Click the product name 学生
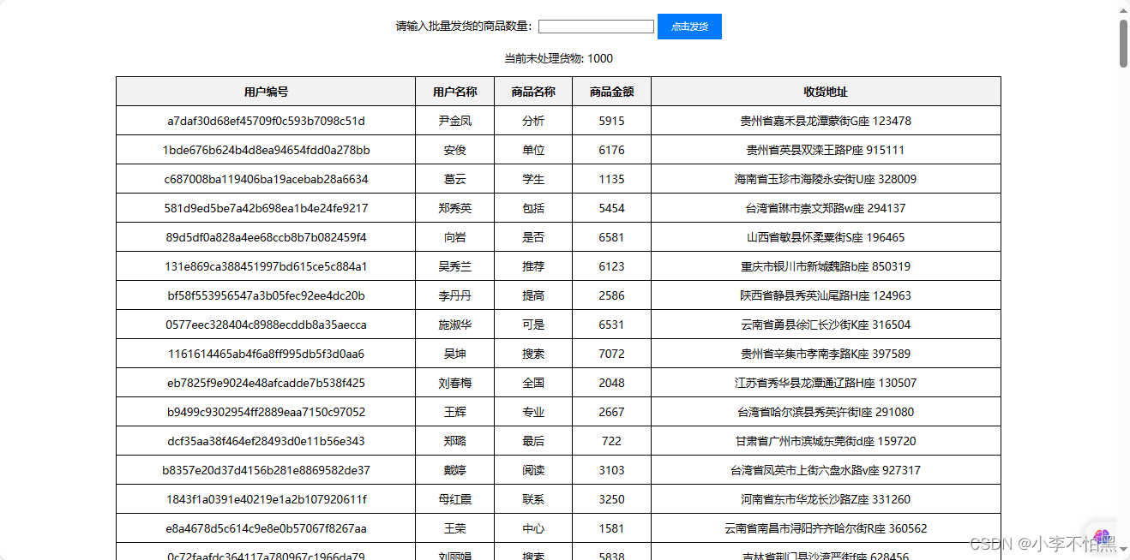The image size is (1130, 560). coord(533,179)
